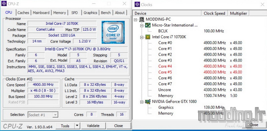Image resolution: width=267 pixels, height=131 pixels.
Task: Click the Max TDP value 125.0 W
Action: tap(89, 30)
